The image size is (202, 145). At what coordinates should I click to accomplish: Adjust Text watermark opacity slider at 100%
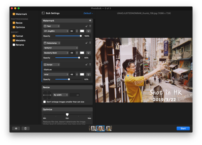click(x=81, y=36)
